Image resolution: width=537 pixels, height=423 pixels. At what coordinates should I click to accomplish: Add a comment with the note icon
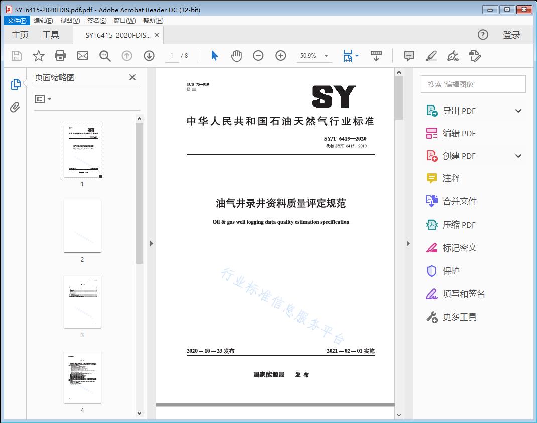point(409,56)
